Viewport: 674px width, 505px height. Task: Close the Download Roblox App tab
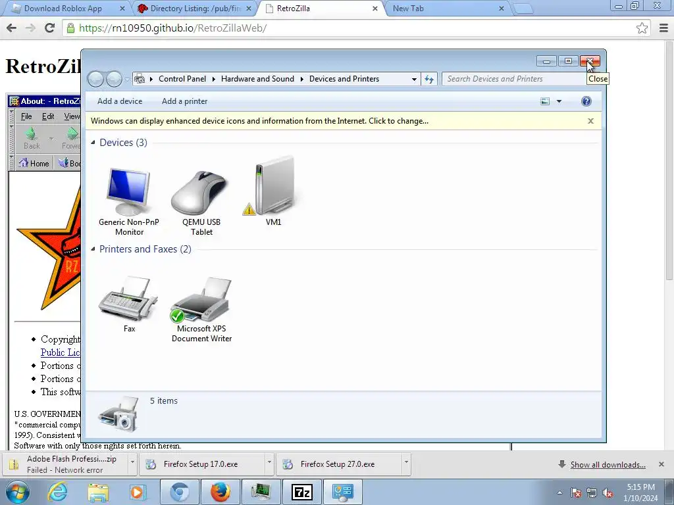pos(122,9)
